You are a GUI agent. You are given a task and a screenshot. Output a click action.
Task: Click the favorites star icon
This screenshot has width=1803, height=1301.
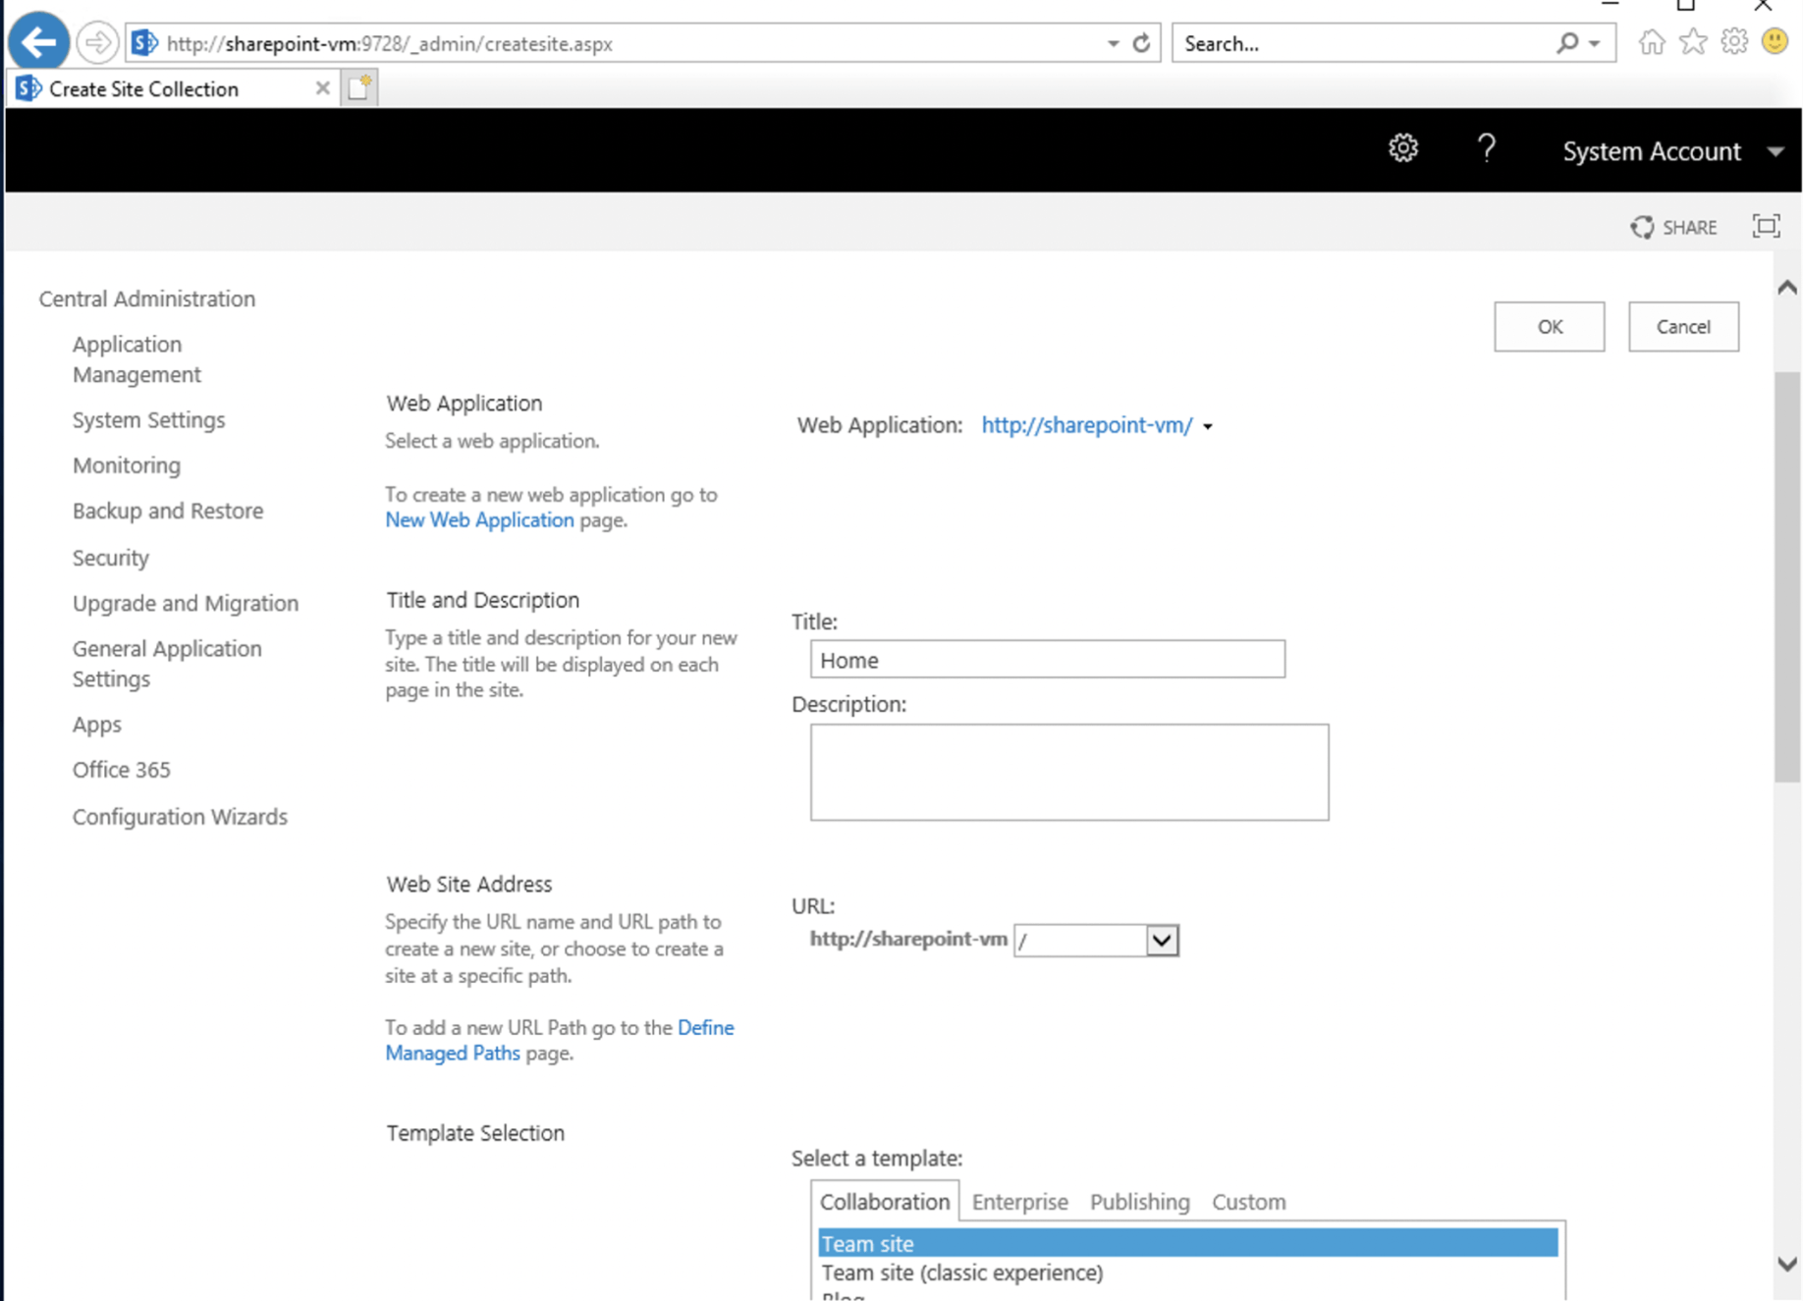[1693, 42]
